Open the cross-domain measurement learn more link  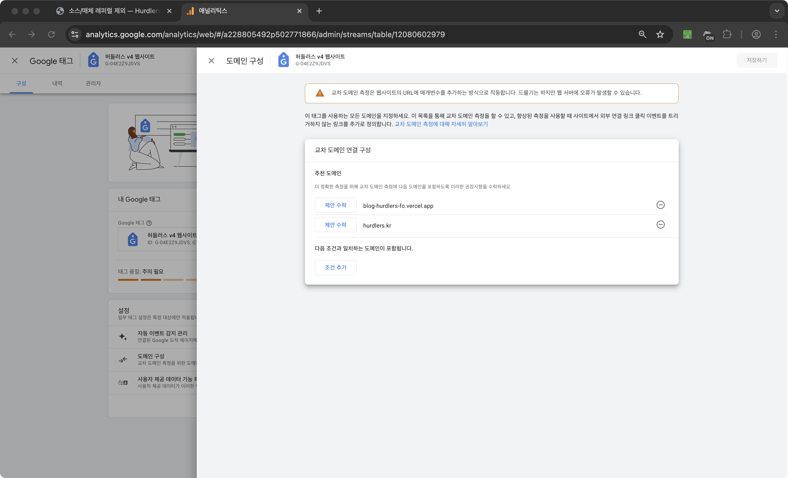[441, 124]
